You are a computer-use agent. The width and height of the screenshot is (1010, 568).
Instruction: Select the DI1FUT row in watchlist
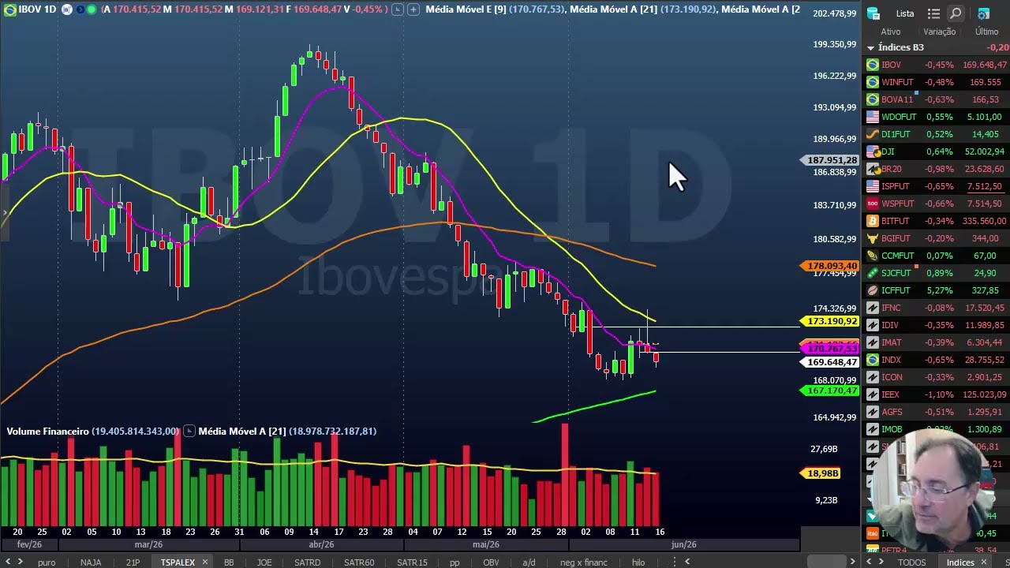pyautogui.click(x=937, y=134)
